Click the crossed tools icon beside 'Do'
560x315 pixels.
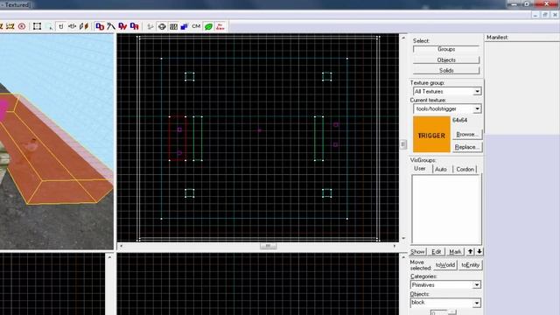111,26
